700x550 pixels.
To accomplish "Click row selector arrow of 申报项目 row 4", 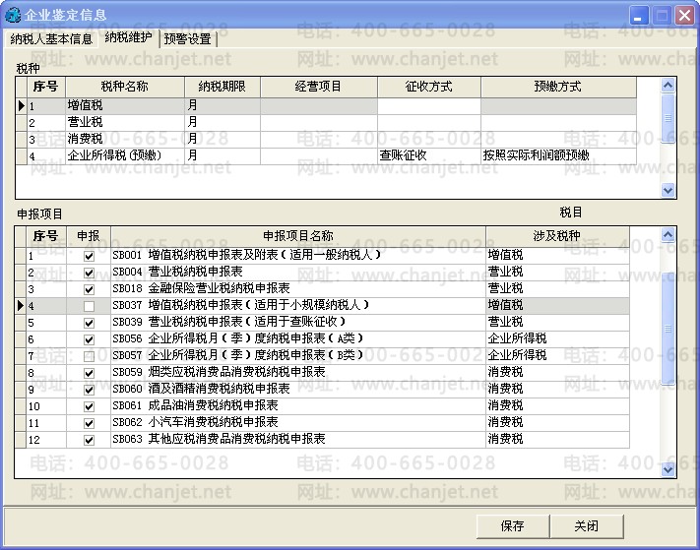I will tap(21, 306).
